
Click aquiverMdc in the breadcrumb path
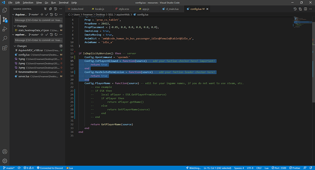pyautogui.click(x=123, y=15)
